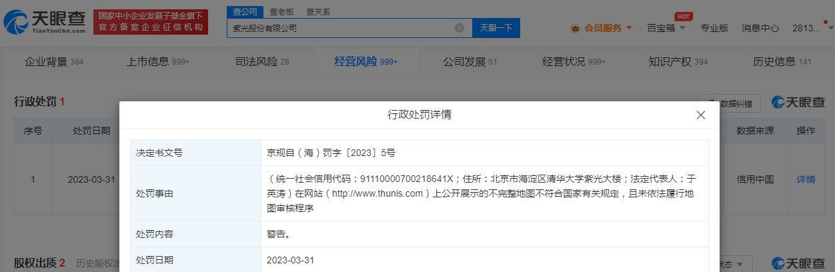Image resolution: width=835 pixels, height=272 pixels.
Task: Click the TianYanCha logo
Action: pos(45,23)
